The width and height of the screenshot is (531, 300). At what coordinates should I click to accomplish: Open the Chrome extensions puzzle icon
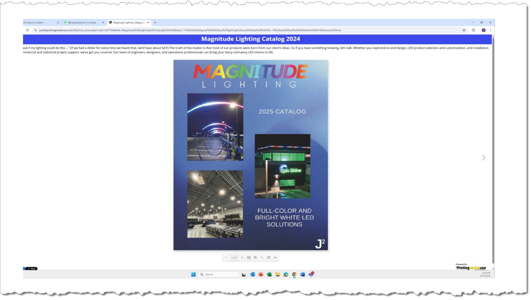[x=473, y=30]
